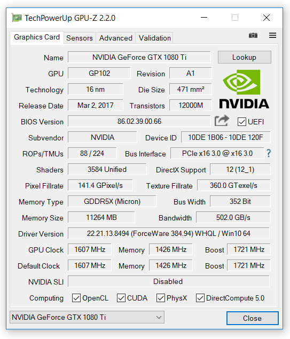Click the DirectX Support field 12 (12_1)
Viewport: 290px width, 339px height.
point(240,169)
